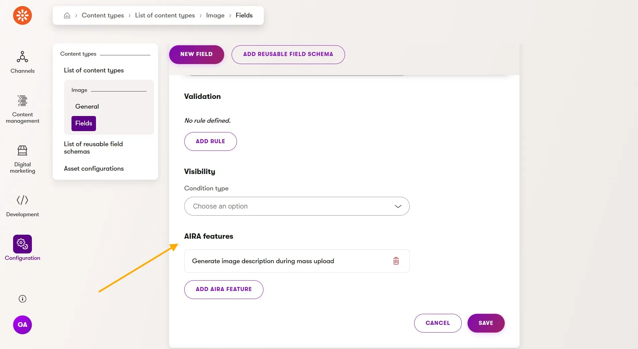Viewport: 638px width, 349px height.
Task: Open the GA user avatar menu
Action: tap(22, 325)
